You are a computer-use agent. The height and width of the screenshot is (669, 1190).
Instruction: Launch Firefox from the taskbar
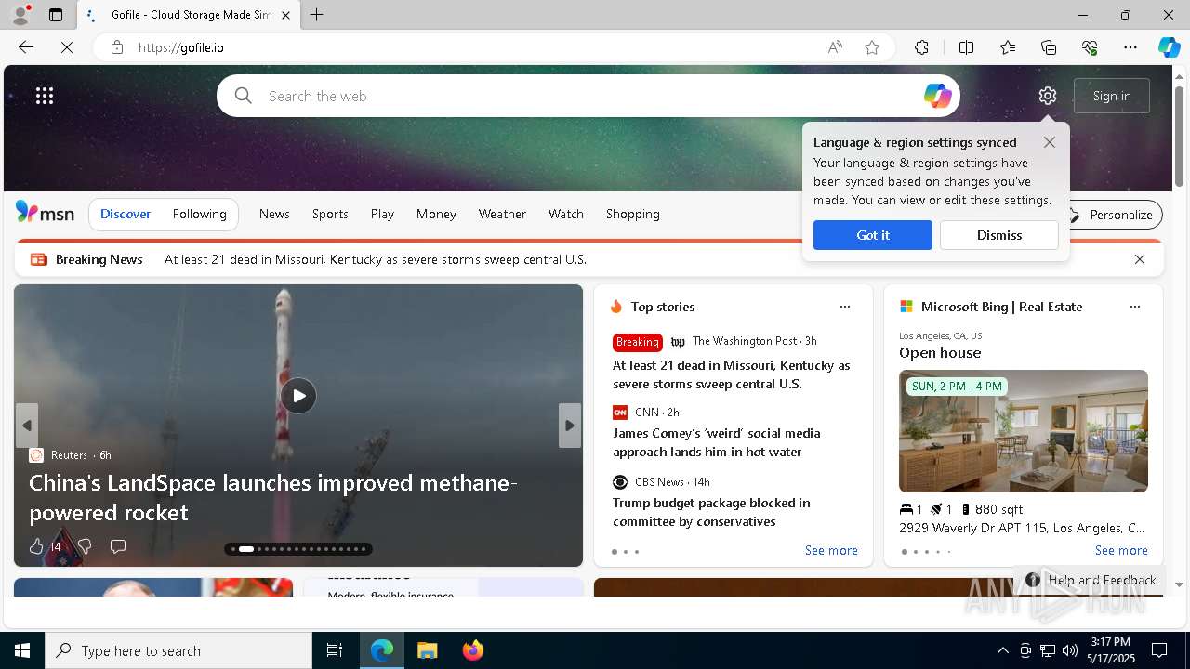point(473,650)
